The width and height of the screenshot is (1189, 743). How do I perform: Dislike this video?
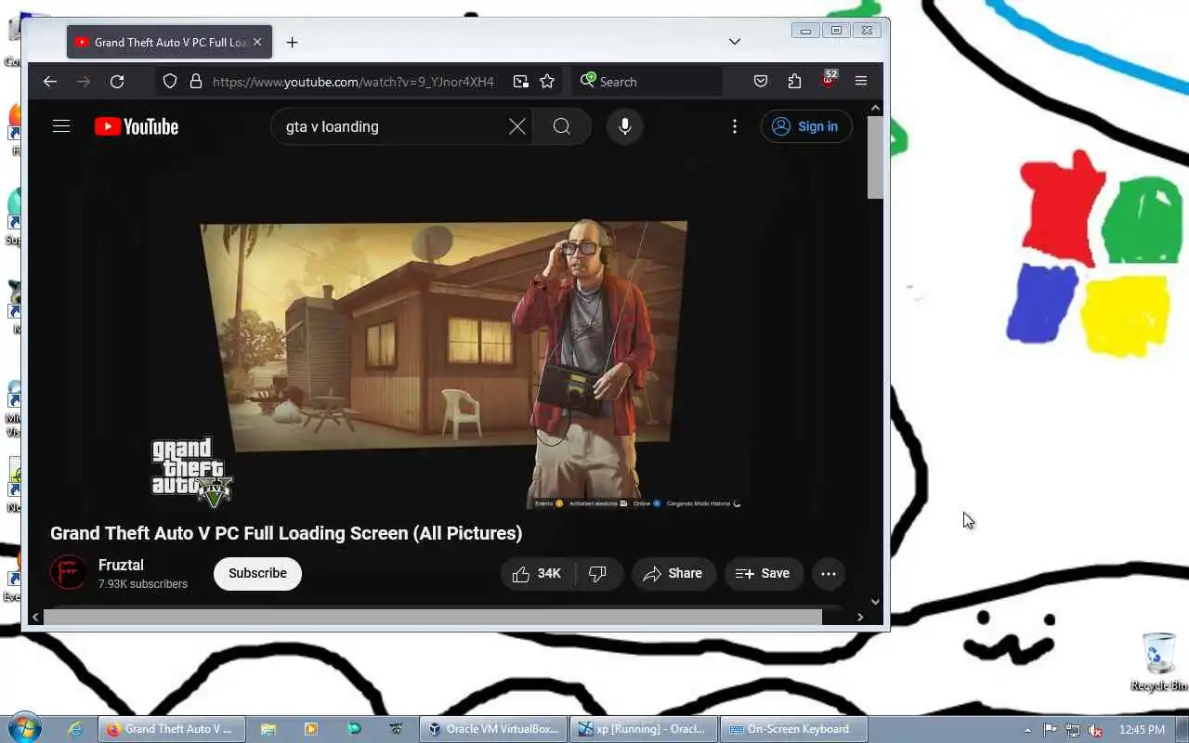coord(598,573)
